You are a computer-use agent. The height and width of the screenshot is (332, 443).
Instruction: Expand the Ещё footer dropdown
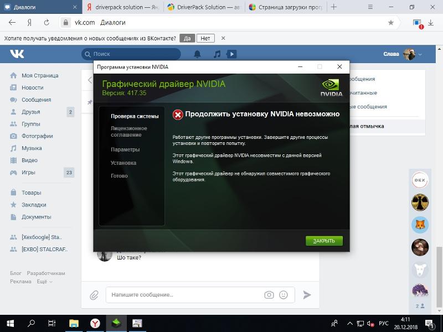click(x=44, y=282)
